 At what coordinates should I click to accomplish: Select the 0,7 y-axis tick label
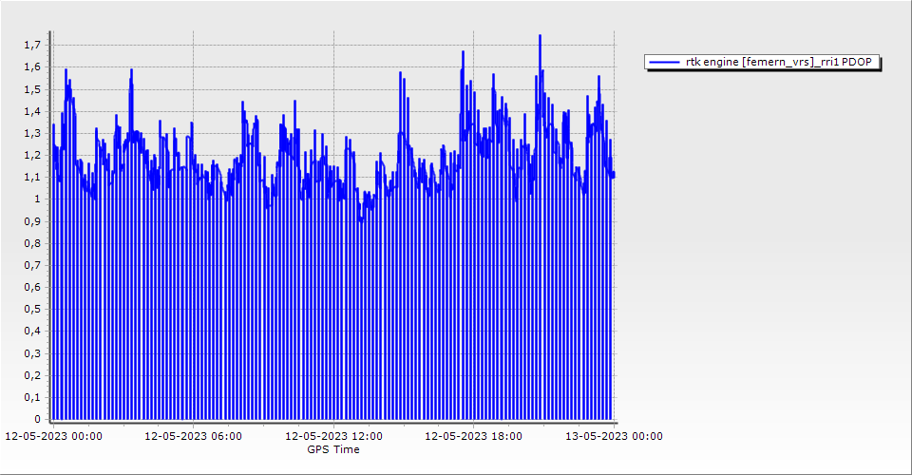[x=32, y=265]
